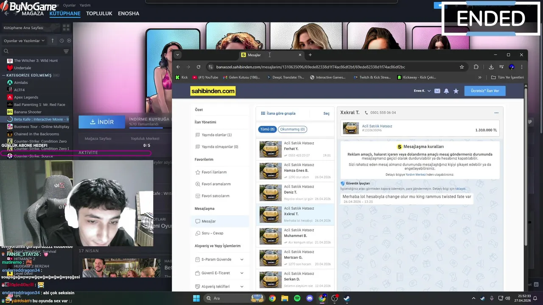The width and height of the screenshot is (543, 305).
Task: Select Apex Legends in Steam library
Action: pos(26,97)
